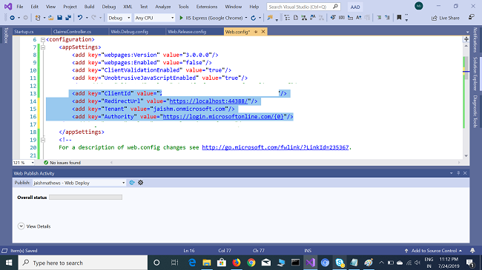
Task: Open the Debug configuration dropdown
Action: click(119, 18)
